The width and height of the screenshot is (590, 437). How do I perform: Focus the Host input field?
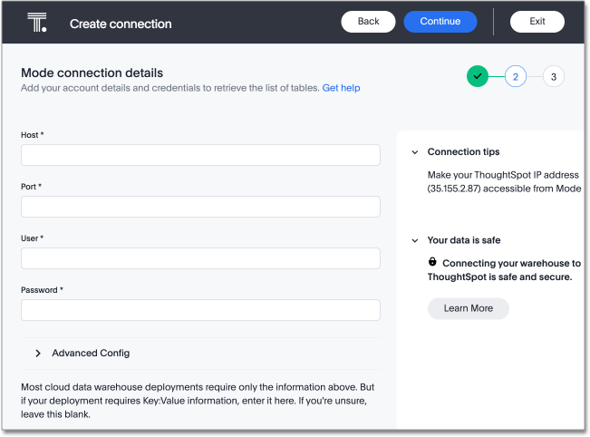(x=200, y=155)
